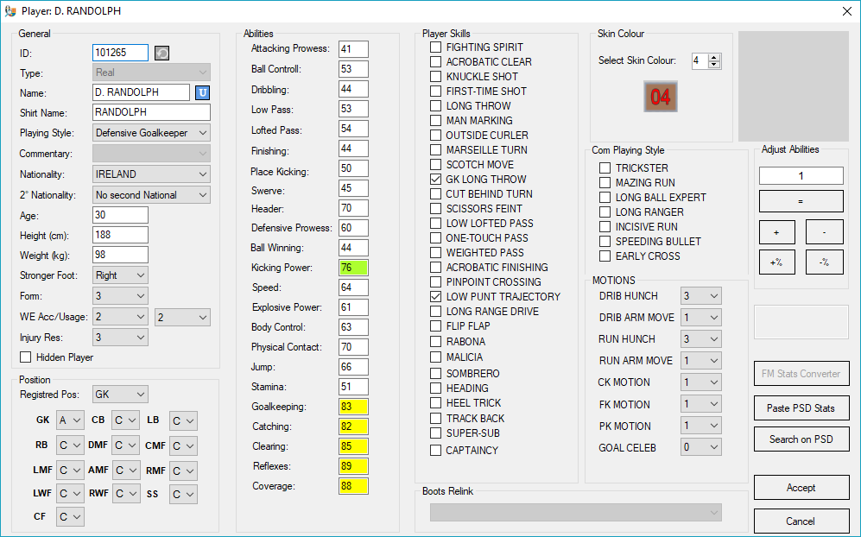The height and width of the screenshot is (537, 861).
Task: Open the Registred Pos dropdown
Action: [120, 395]
